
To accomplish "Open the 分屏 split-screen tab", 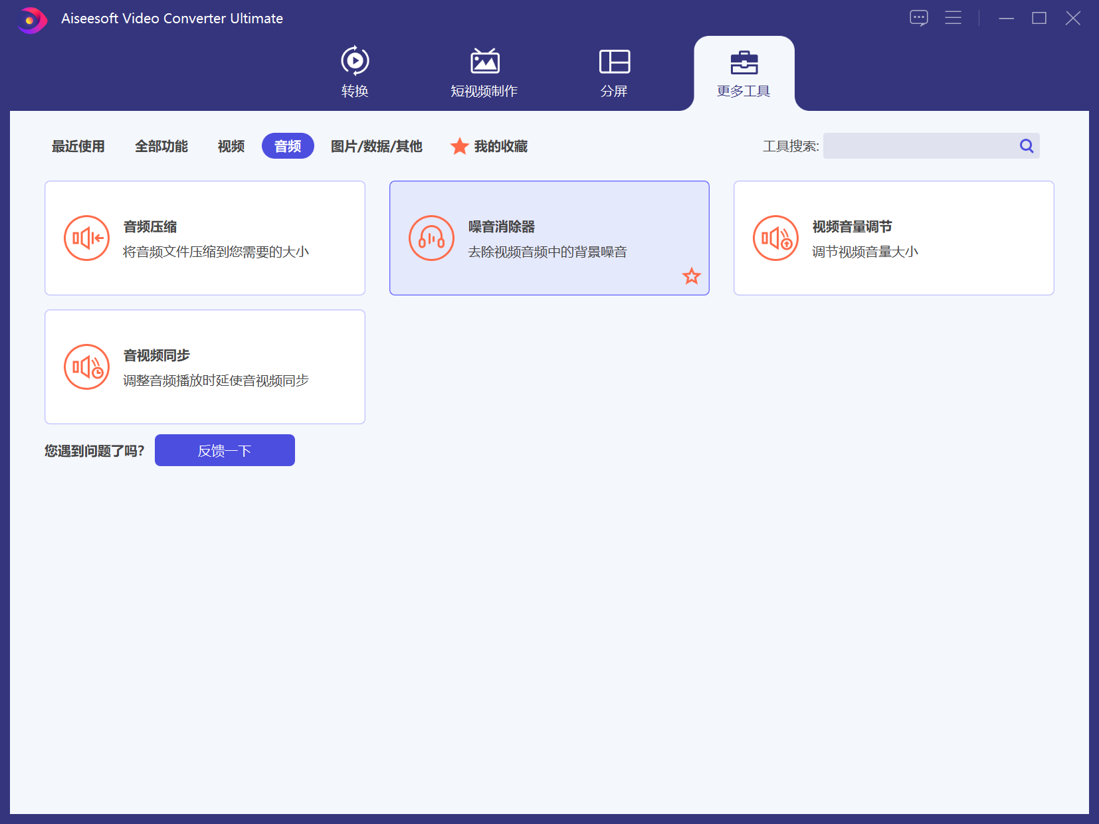I will pyautogui.click(x=614, y=72).
